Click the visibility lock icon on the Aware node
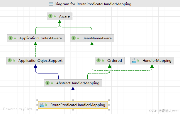The image size is (180, 114). point(55,16)
